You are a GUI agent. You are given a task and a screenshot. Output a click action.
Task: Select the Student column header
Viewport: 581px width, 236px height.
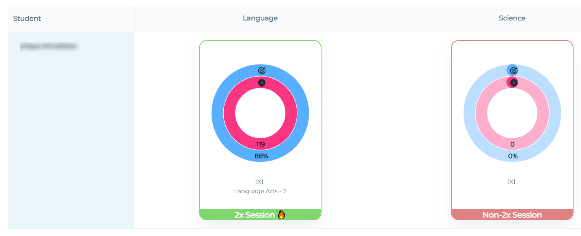(27, 18)
